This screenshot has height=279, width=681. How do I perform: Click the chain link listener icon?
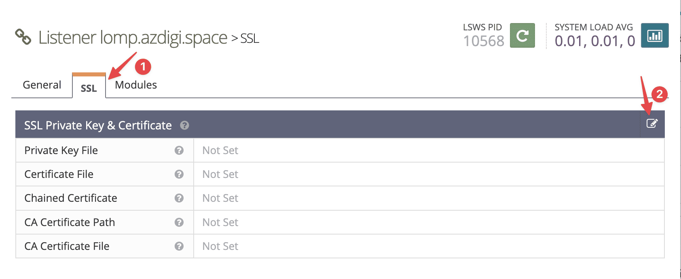pyautogui.click(x=23, y=37)
